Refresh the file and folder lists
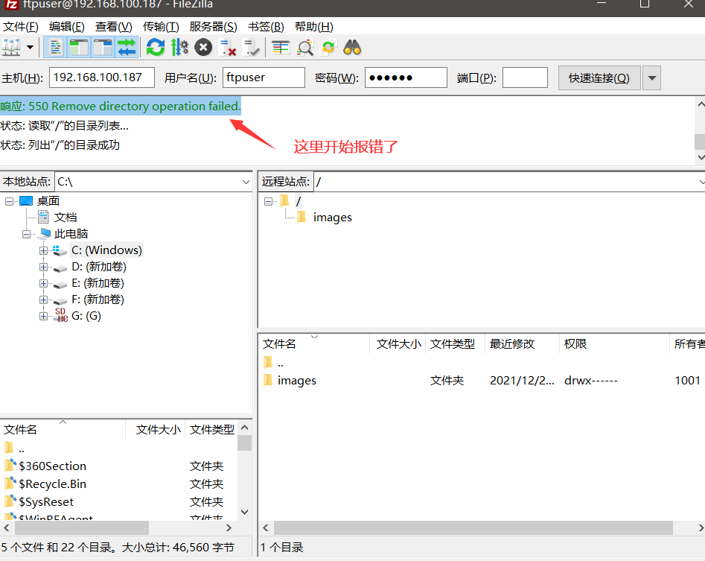 pos(154,47)
